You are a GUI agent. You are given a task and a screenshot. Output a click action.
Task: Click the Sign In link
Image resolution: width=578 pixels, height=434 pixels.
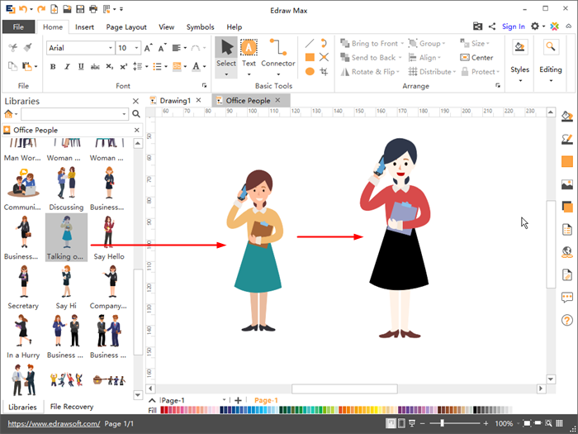coord(513,26)
